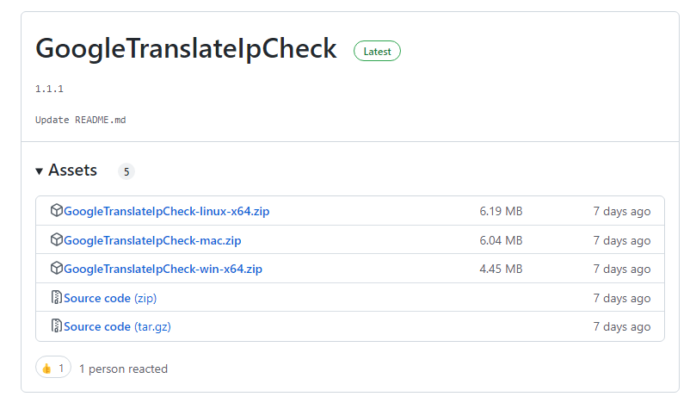The width and height of the screenshot is (690, 409).
Task: Click the '1 person reacted' text
Action: 123,369
